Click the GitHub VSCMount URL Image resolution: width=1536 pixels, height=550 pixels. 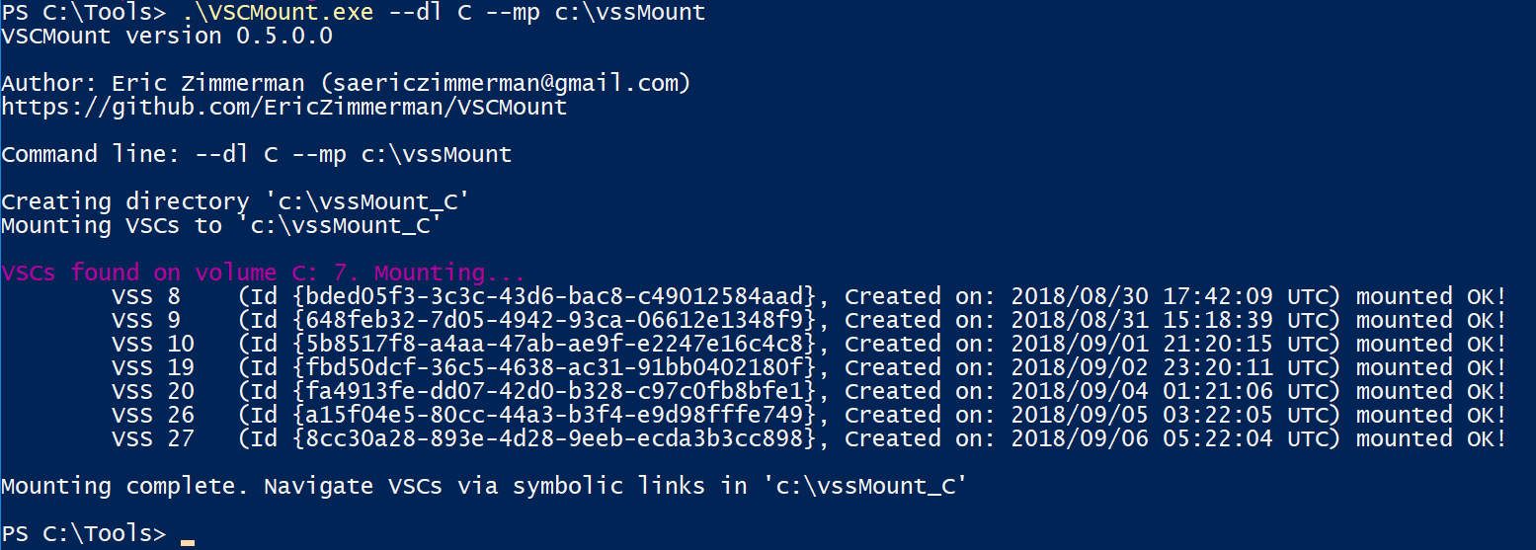[284, 107]
